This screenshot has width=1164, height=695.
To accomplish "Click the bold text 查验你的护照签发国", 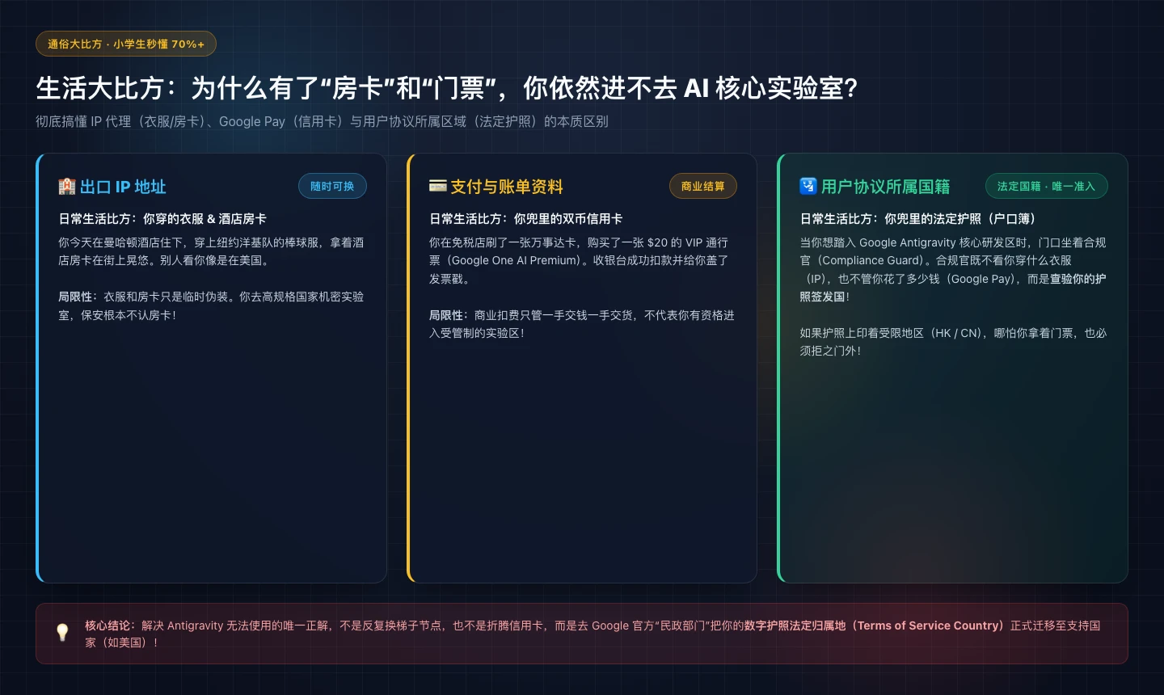I will (x=953, y=288).
